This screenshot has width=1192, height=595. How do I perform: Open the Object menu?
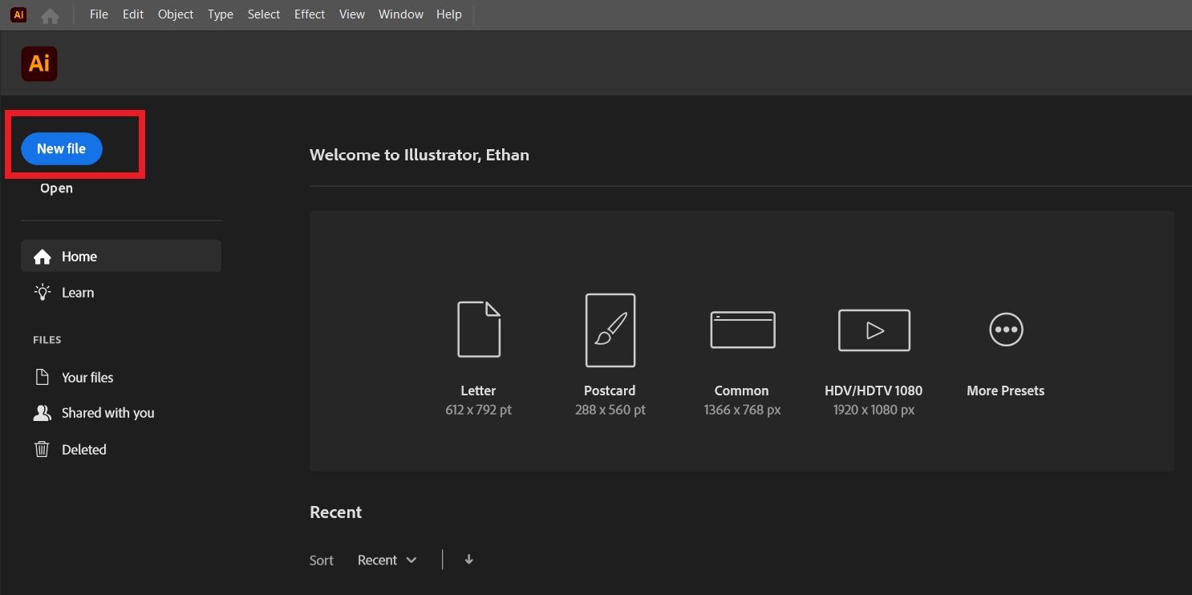coord(176,14)
